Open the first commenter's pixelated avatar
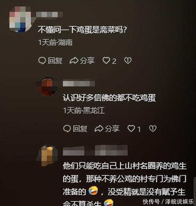Viewport: 196px width, 206px height. click(20, 19)
